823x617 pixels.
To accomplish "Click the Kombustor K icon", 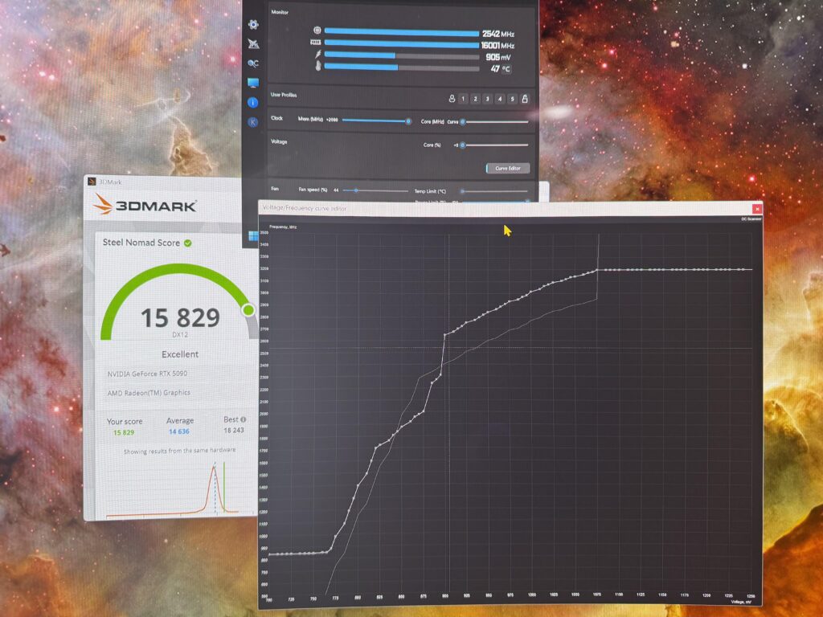I will pyautogui.click(x=252, y=122).
